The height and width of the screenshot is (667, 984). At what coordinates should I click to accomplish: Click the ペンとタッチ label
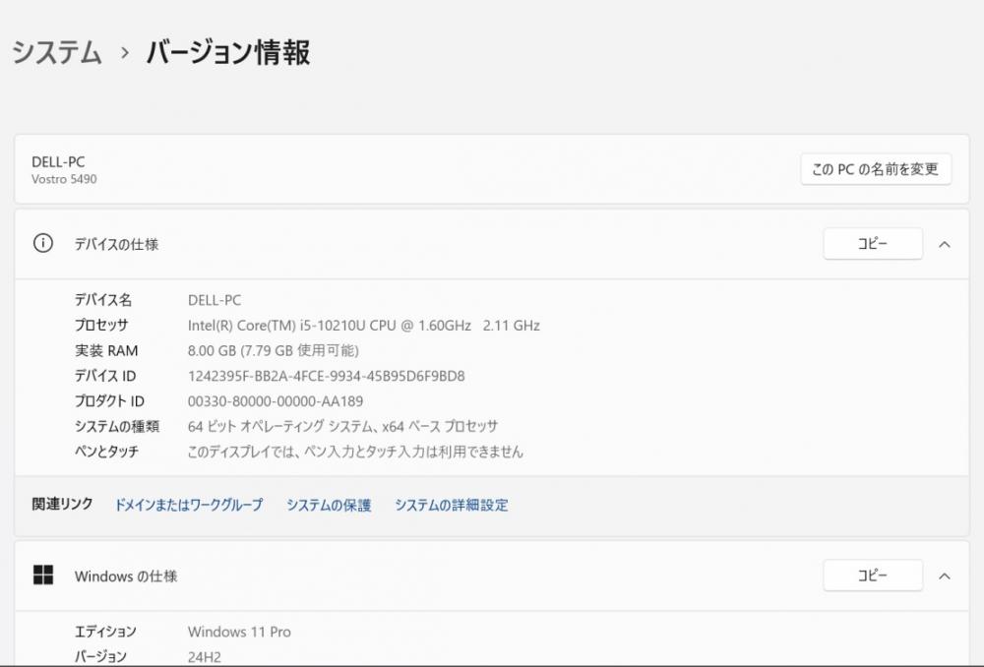[106, 452]
